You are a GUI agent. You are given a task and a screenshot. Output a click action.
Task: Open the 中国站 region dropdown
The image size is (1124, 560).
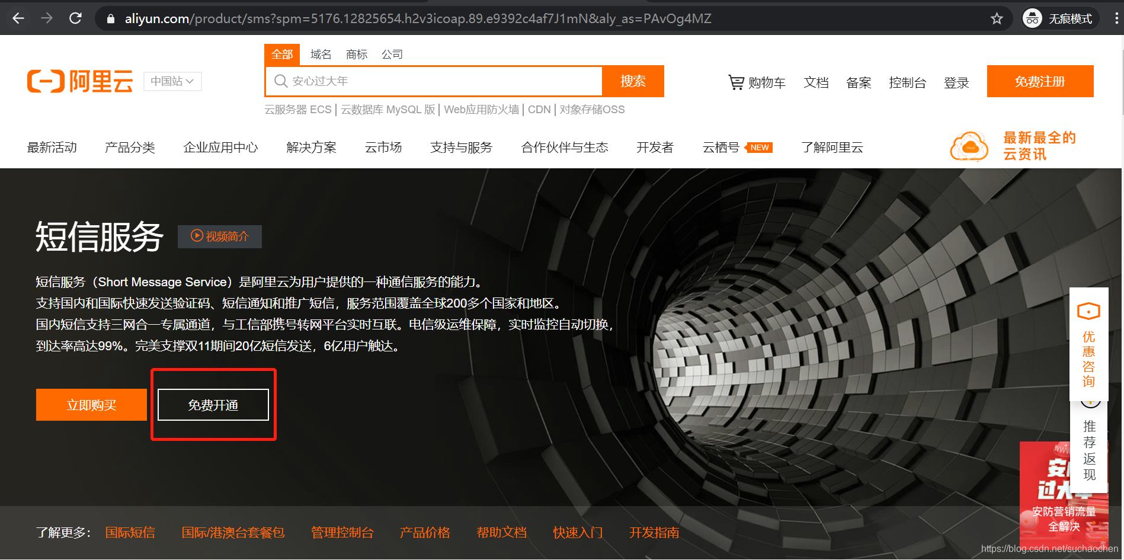click(172, 81)
